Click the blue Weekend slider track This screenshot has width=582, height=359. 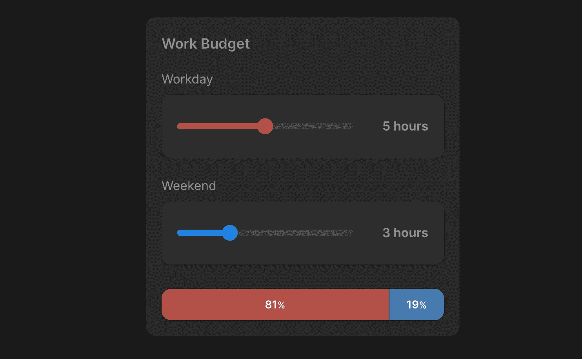200,233
